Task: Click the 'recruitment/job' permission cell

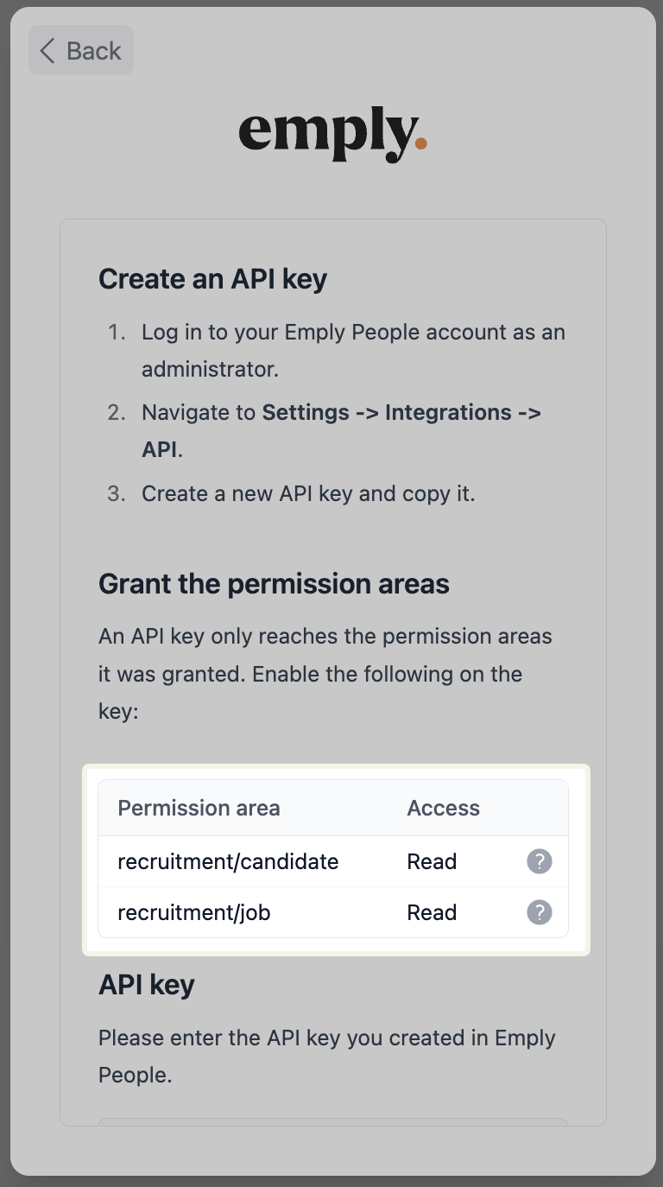Action: coord(194,912)
